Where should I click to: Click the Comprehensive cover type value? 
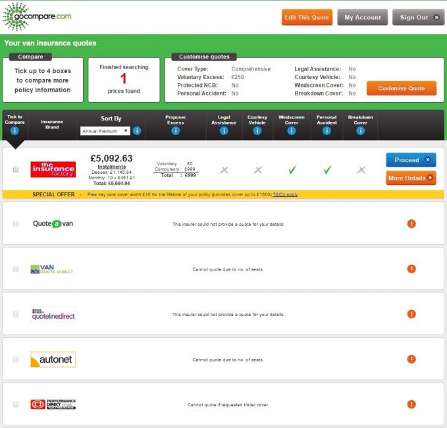tap(251, 69)
